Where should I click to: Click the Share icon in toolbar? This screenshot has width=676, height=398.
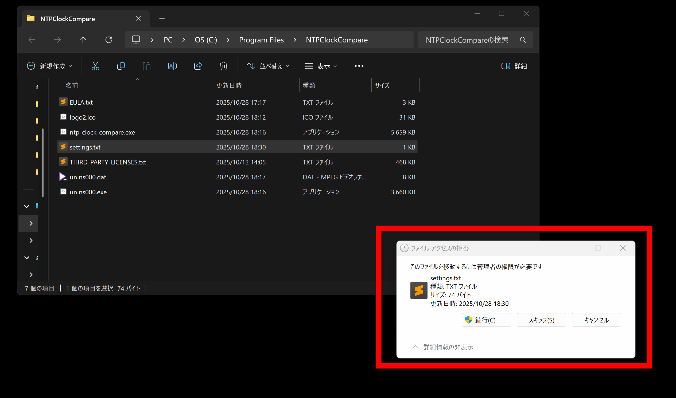[x=198, y=66]
